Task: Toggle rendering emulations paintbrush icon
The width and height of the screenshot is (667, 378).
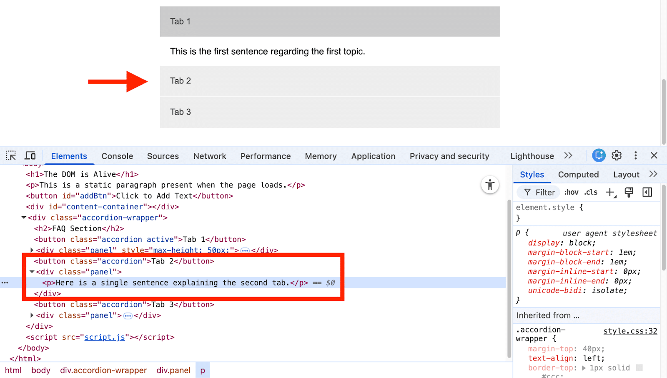Action: (629, 192)
